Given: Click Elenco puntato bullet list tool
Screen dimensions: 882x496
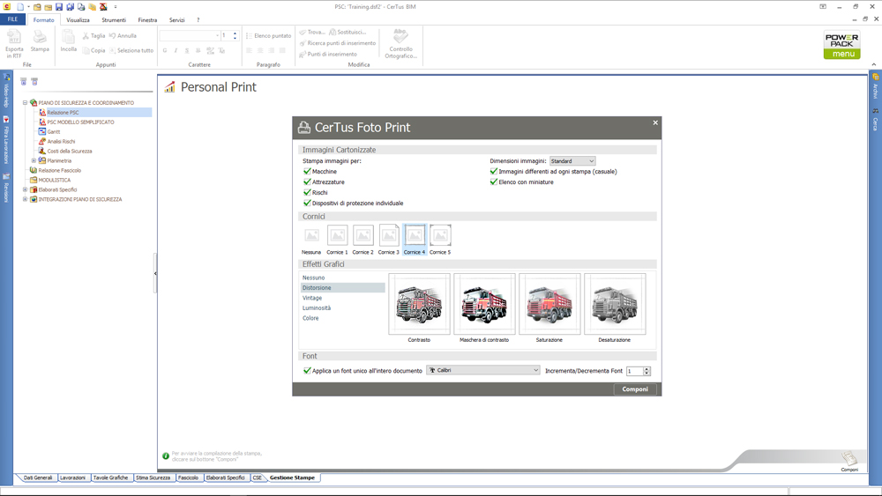Looking at the screenshot, I should [x=268, y=36].
